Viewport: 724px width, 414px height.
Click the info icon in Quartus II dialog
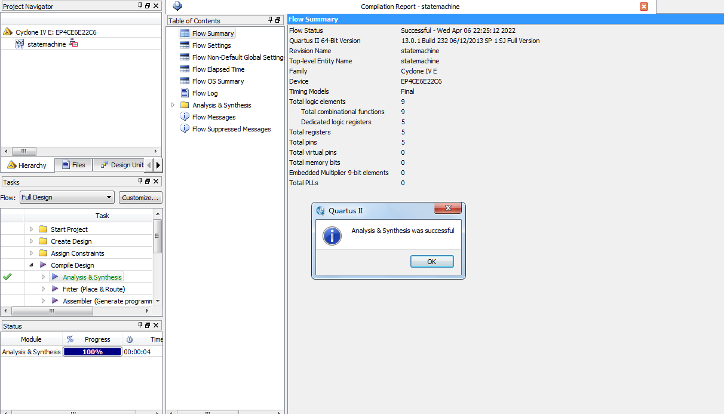[x=332, y=235]
